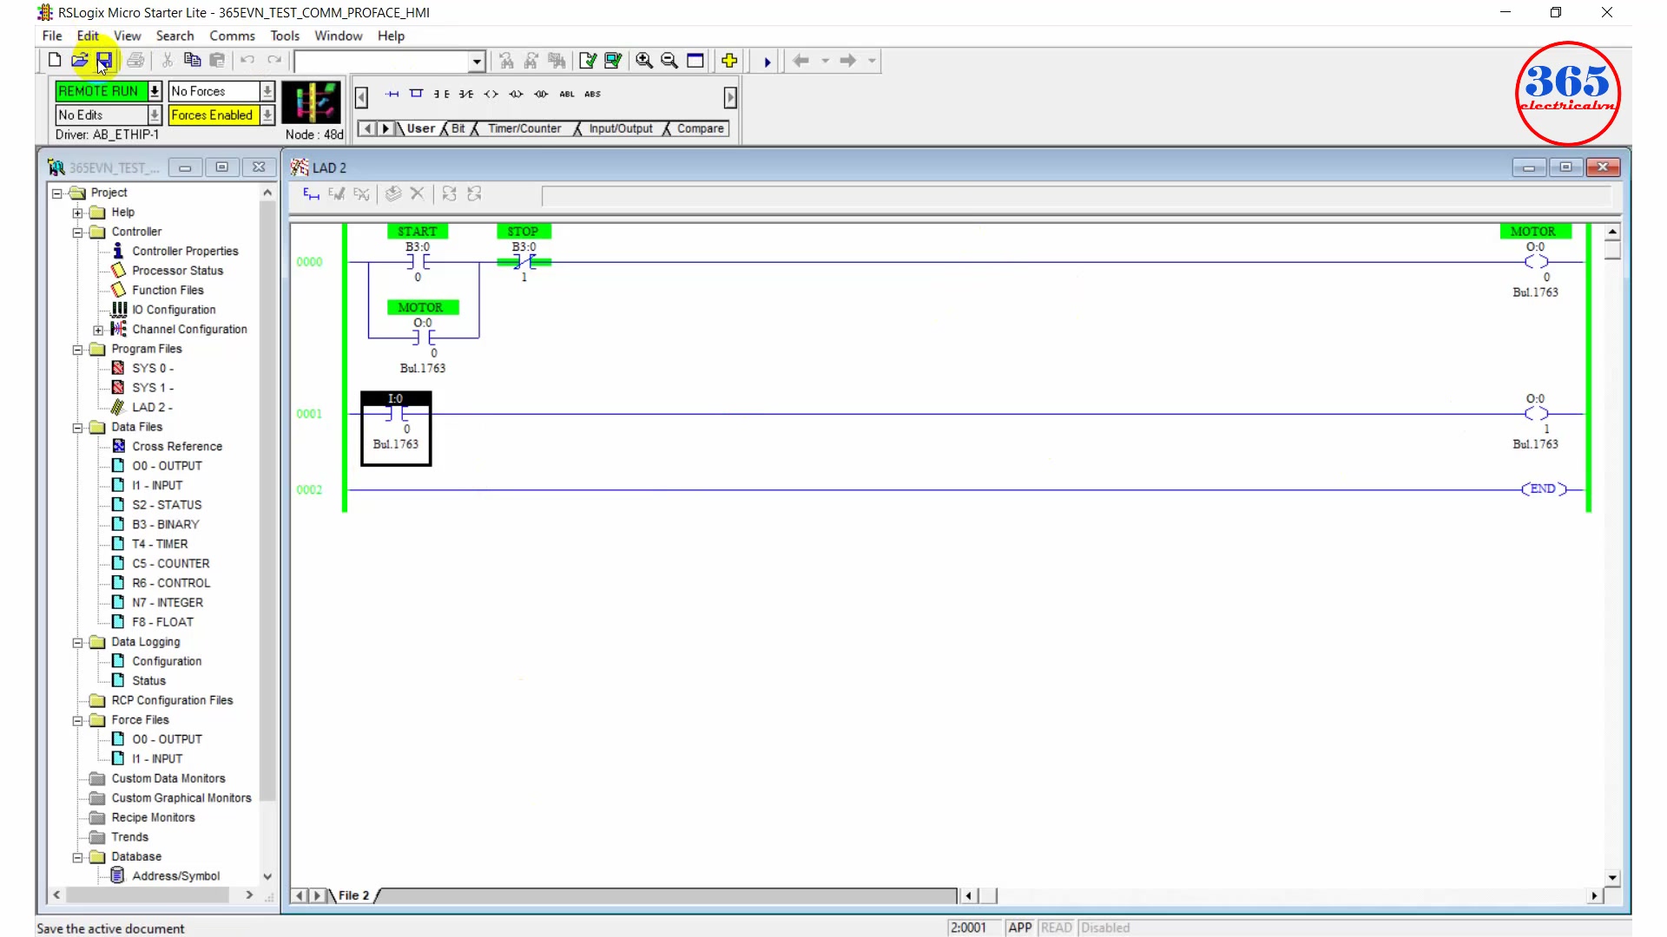
Task: Click the yellow plus toolbar icon
Action: pyautogui.click(x=729, y=61)
